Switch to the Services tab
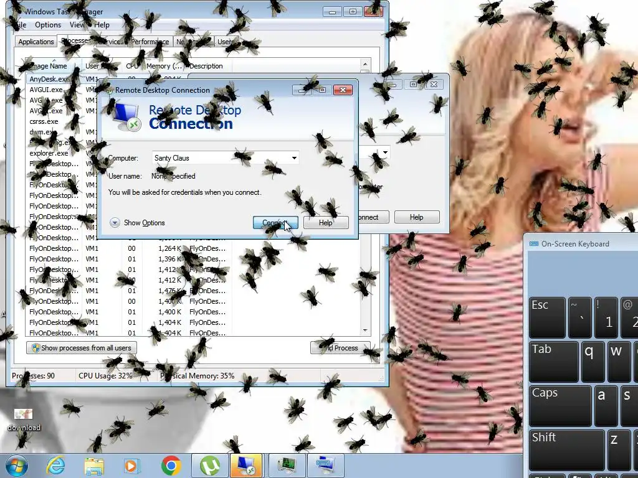The width and height of the screenshot is (638, 478). pyautogui.click(x=110, y=42)
